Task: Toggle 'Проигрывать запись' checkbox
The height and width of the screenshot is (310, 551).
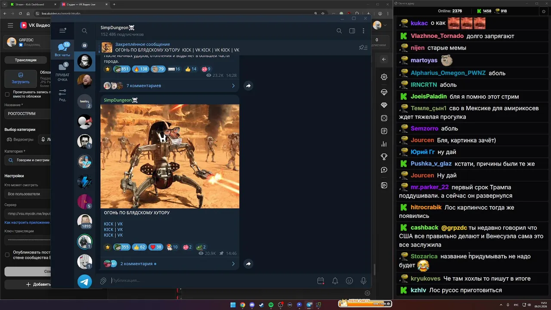Action: [7, 94]
